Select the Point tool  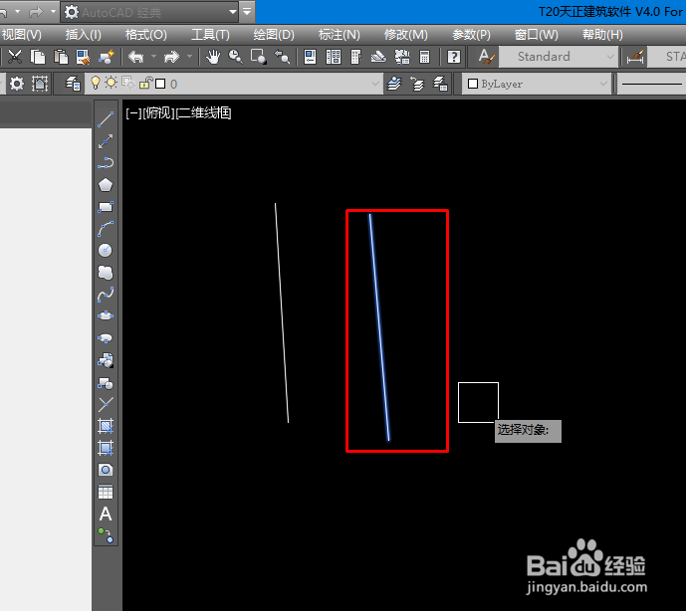tap(106, 405)
